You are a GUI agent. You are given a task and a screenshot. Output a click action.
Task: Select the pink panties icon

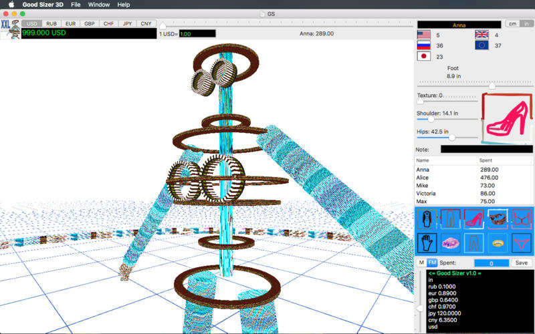point(521,243)
